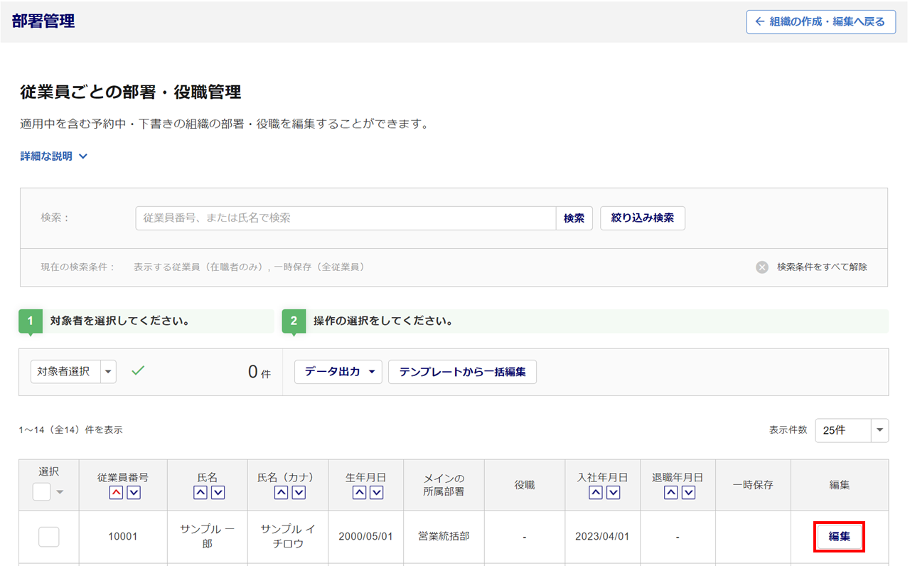Sort employee number ascending with up arrow
Image resolution: width=910 pixels, height=566 pixels.
pyautogui.click(x=116, y=493)
